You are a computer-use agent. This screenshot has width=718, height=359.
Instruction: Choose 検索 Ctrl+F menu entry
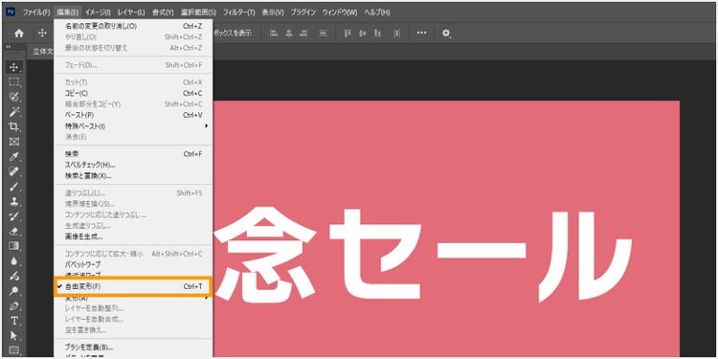(x=133, y=154)
